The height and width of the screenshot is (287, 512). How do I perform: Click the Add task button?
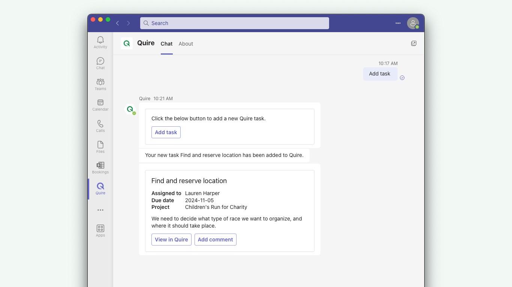point(166,132)
